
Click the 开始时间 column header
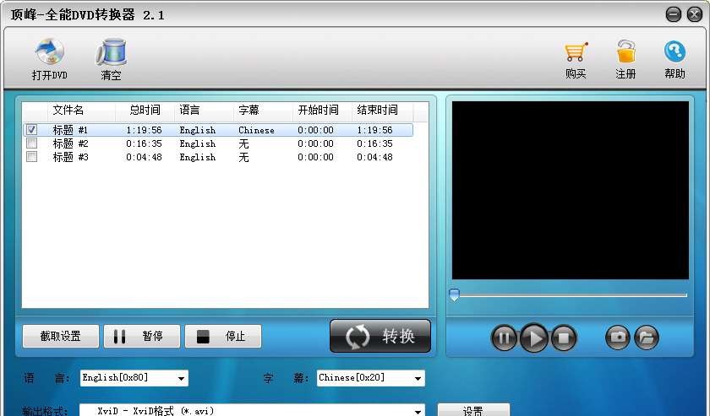point(322,111)
